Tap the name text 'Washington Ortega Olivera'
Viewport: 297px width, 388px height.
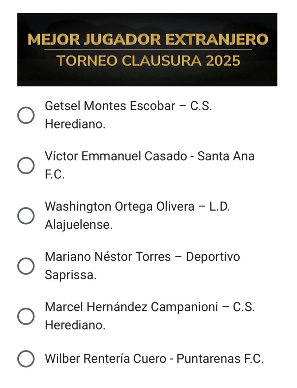point(119,207)
